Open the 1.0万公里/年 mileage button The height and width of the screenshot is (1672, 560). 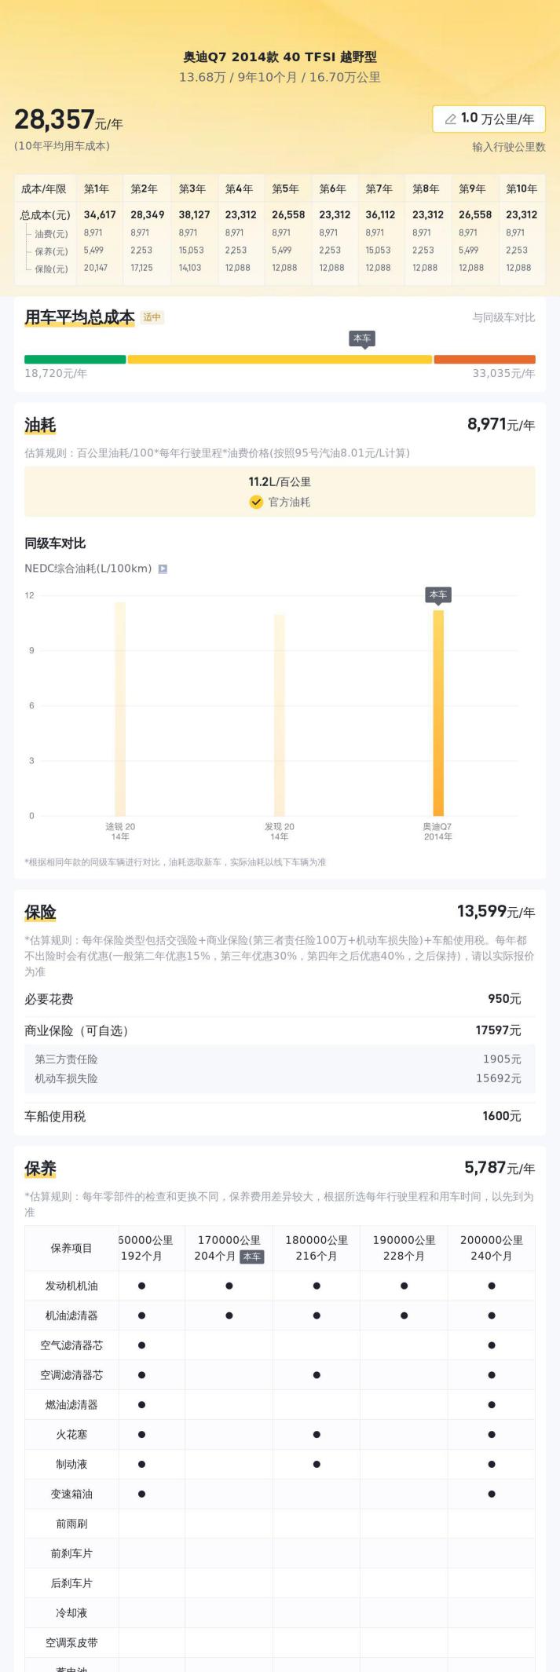(x=489, y=119)
